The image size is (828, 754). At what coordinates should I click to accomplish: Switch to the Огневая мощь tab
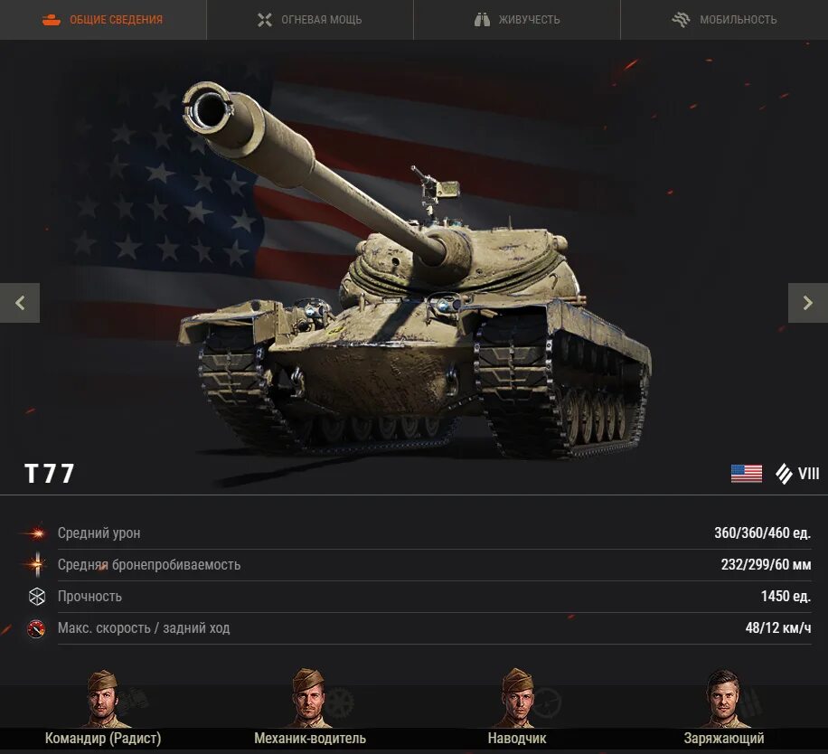point(310,20)
